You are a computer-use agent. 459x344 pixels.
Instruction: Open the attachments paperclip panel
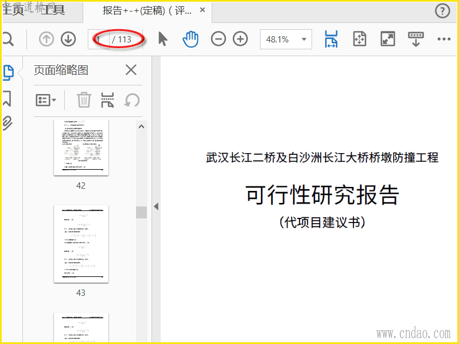[x=7, y=123]
